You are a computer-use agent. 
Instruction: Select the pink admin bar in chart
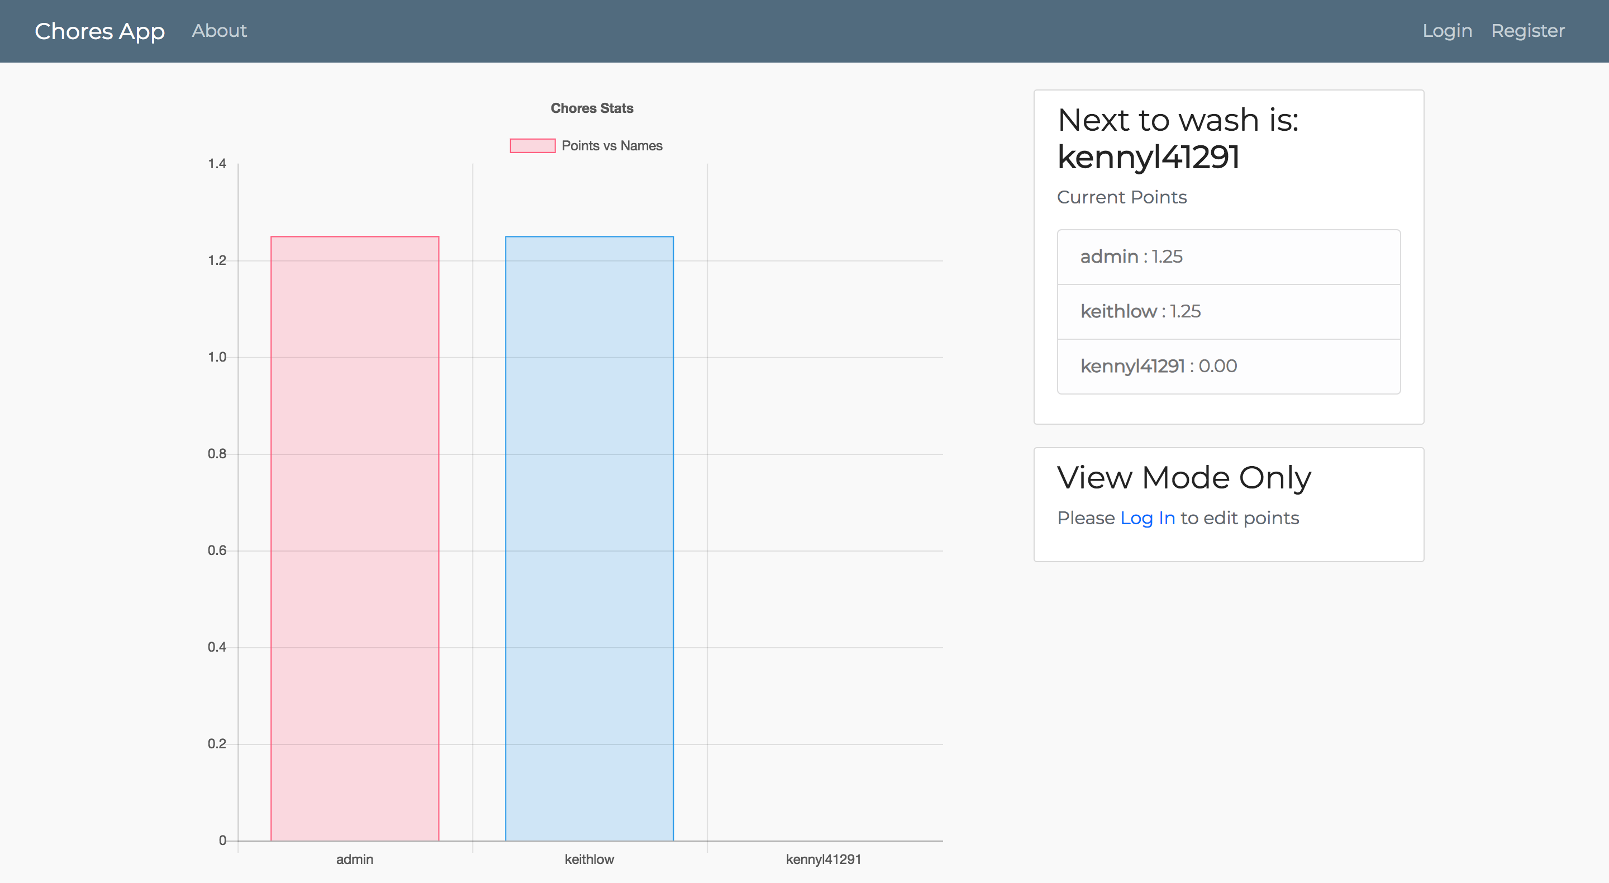[x=355, y=538]
